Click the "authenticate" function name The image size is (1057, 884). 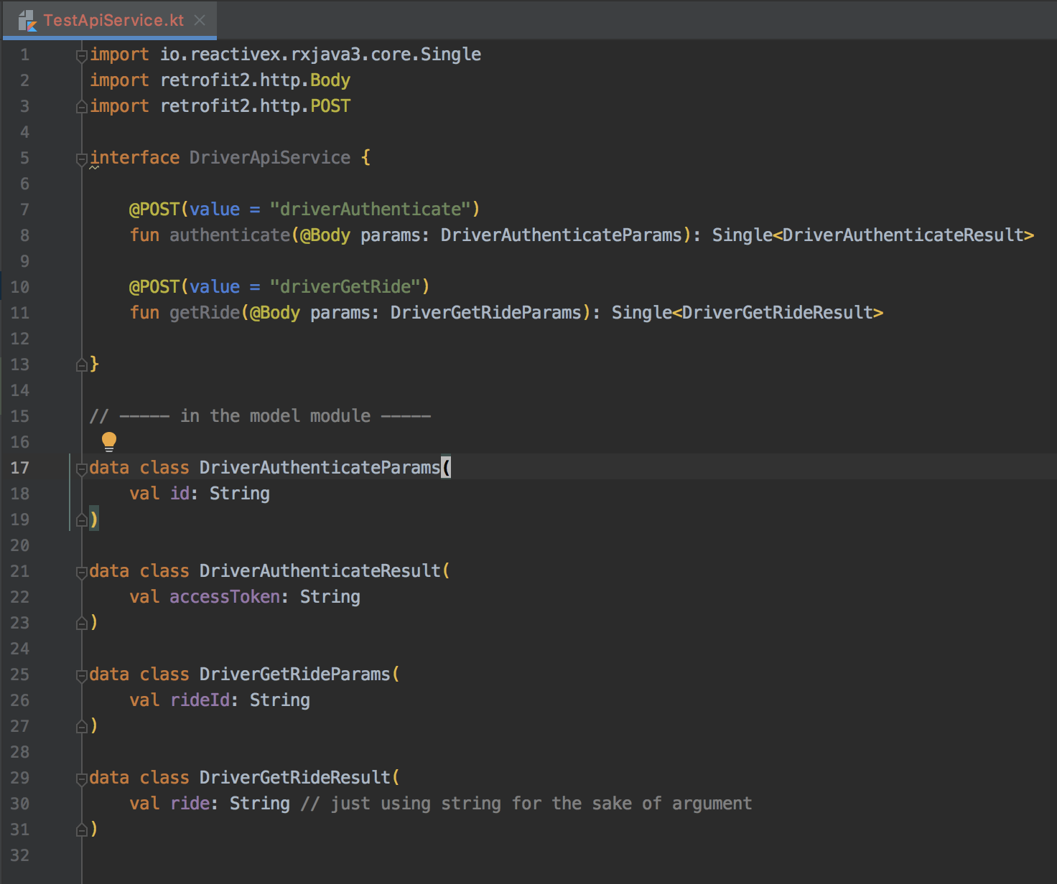pos(230,235)
